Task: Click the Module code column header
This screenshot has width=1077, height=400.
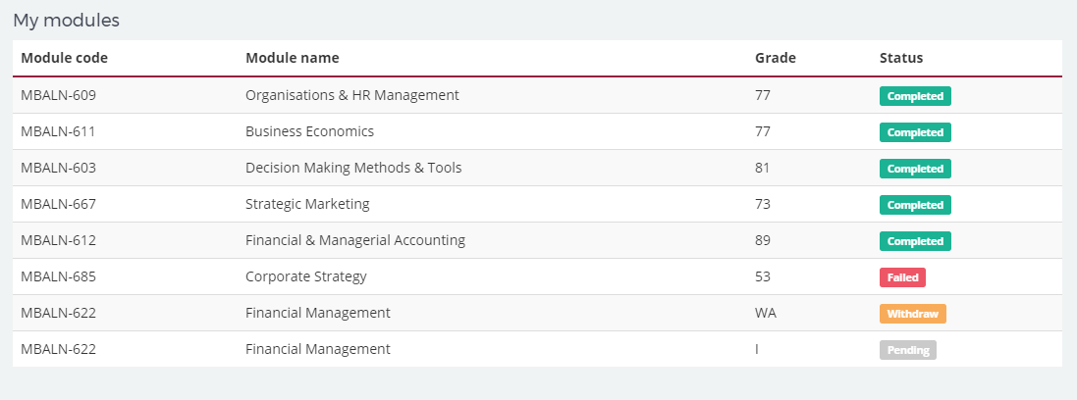Action: click(64, 58)
